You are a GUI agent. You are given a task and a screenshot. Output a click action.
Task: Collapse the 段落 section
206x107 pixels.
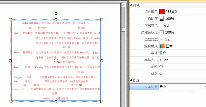131,80
